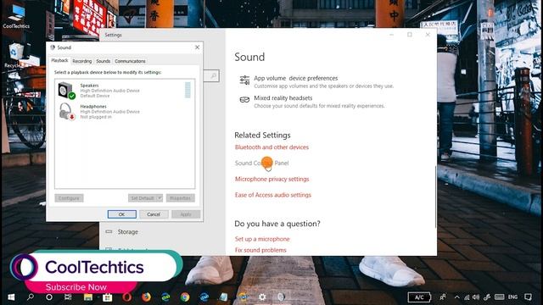
Task: Open App volume device preferences
Action: point(316,81)
